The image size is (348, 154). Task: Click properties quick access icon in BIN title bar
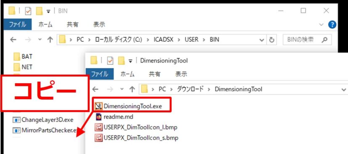tap(28, 11)
